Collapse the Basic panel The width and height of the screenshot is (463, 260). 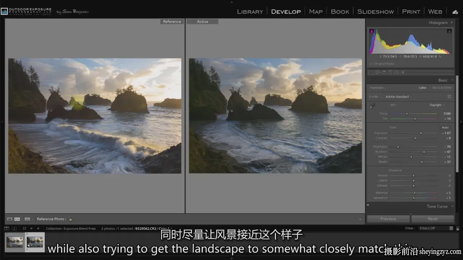[451, 80]
